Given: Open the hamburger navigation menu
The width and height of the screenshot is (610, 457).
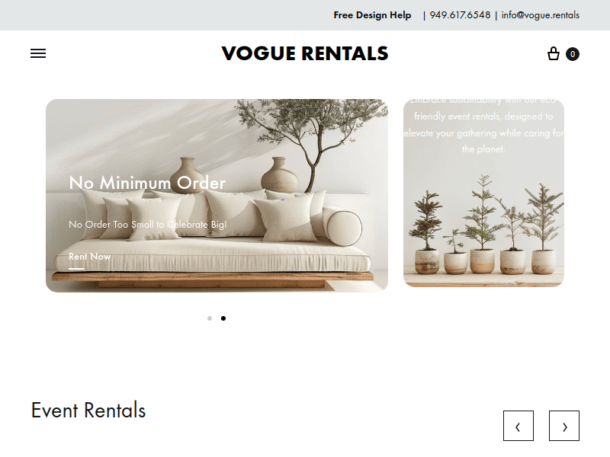Looking at the screenshot, I should 38,53.
